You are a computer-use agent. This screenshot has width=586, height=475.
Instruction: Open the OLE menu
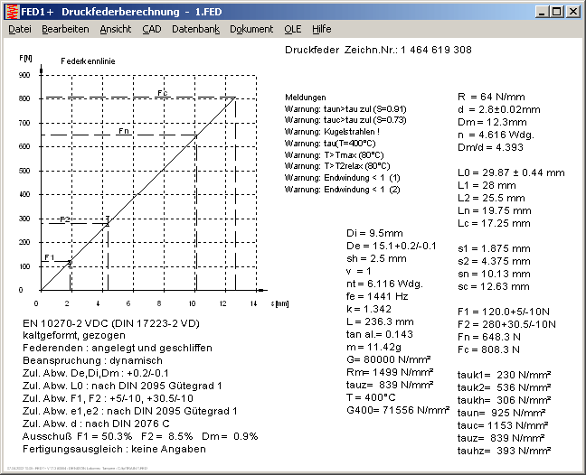point(293,29)
